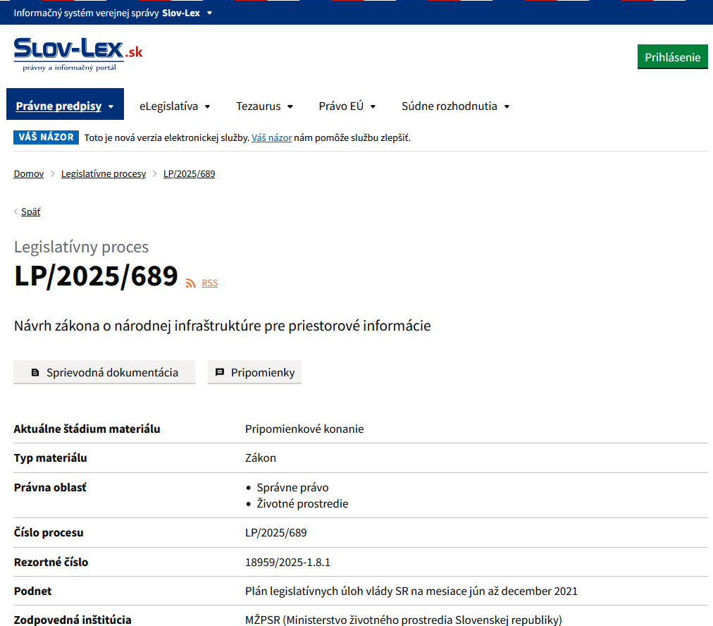Viewport: 713px width, 626px height.
Task: Open the RSS text link
Action: click(x=209, y=283)
